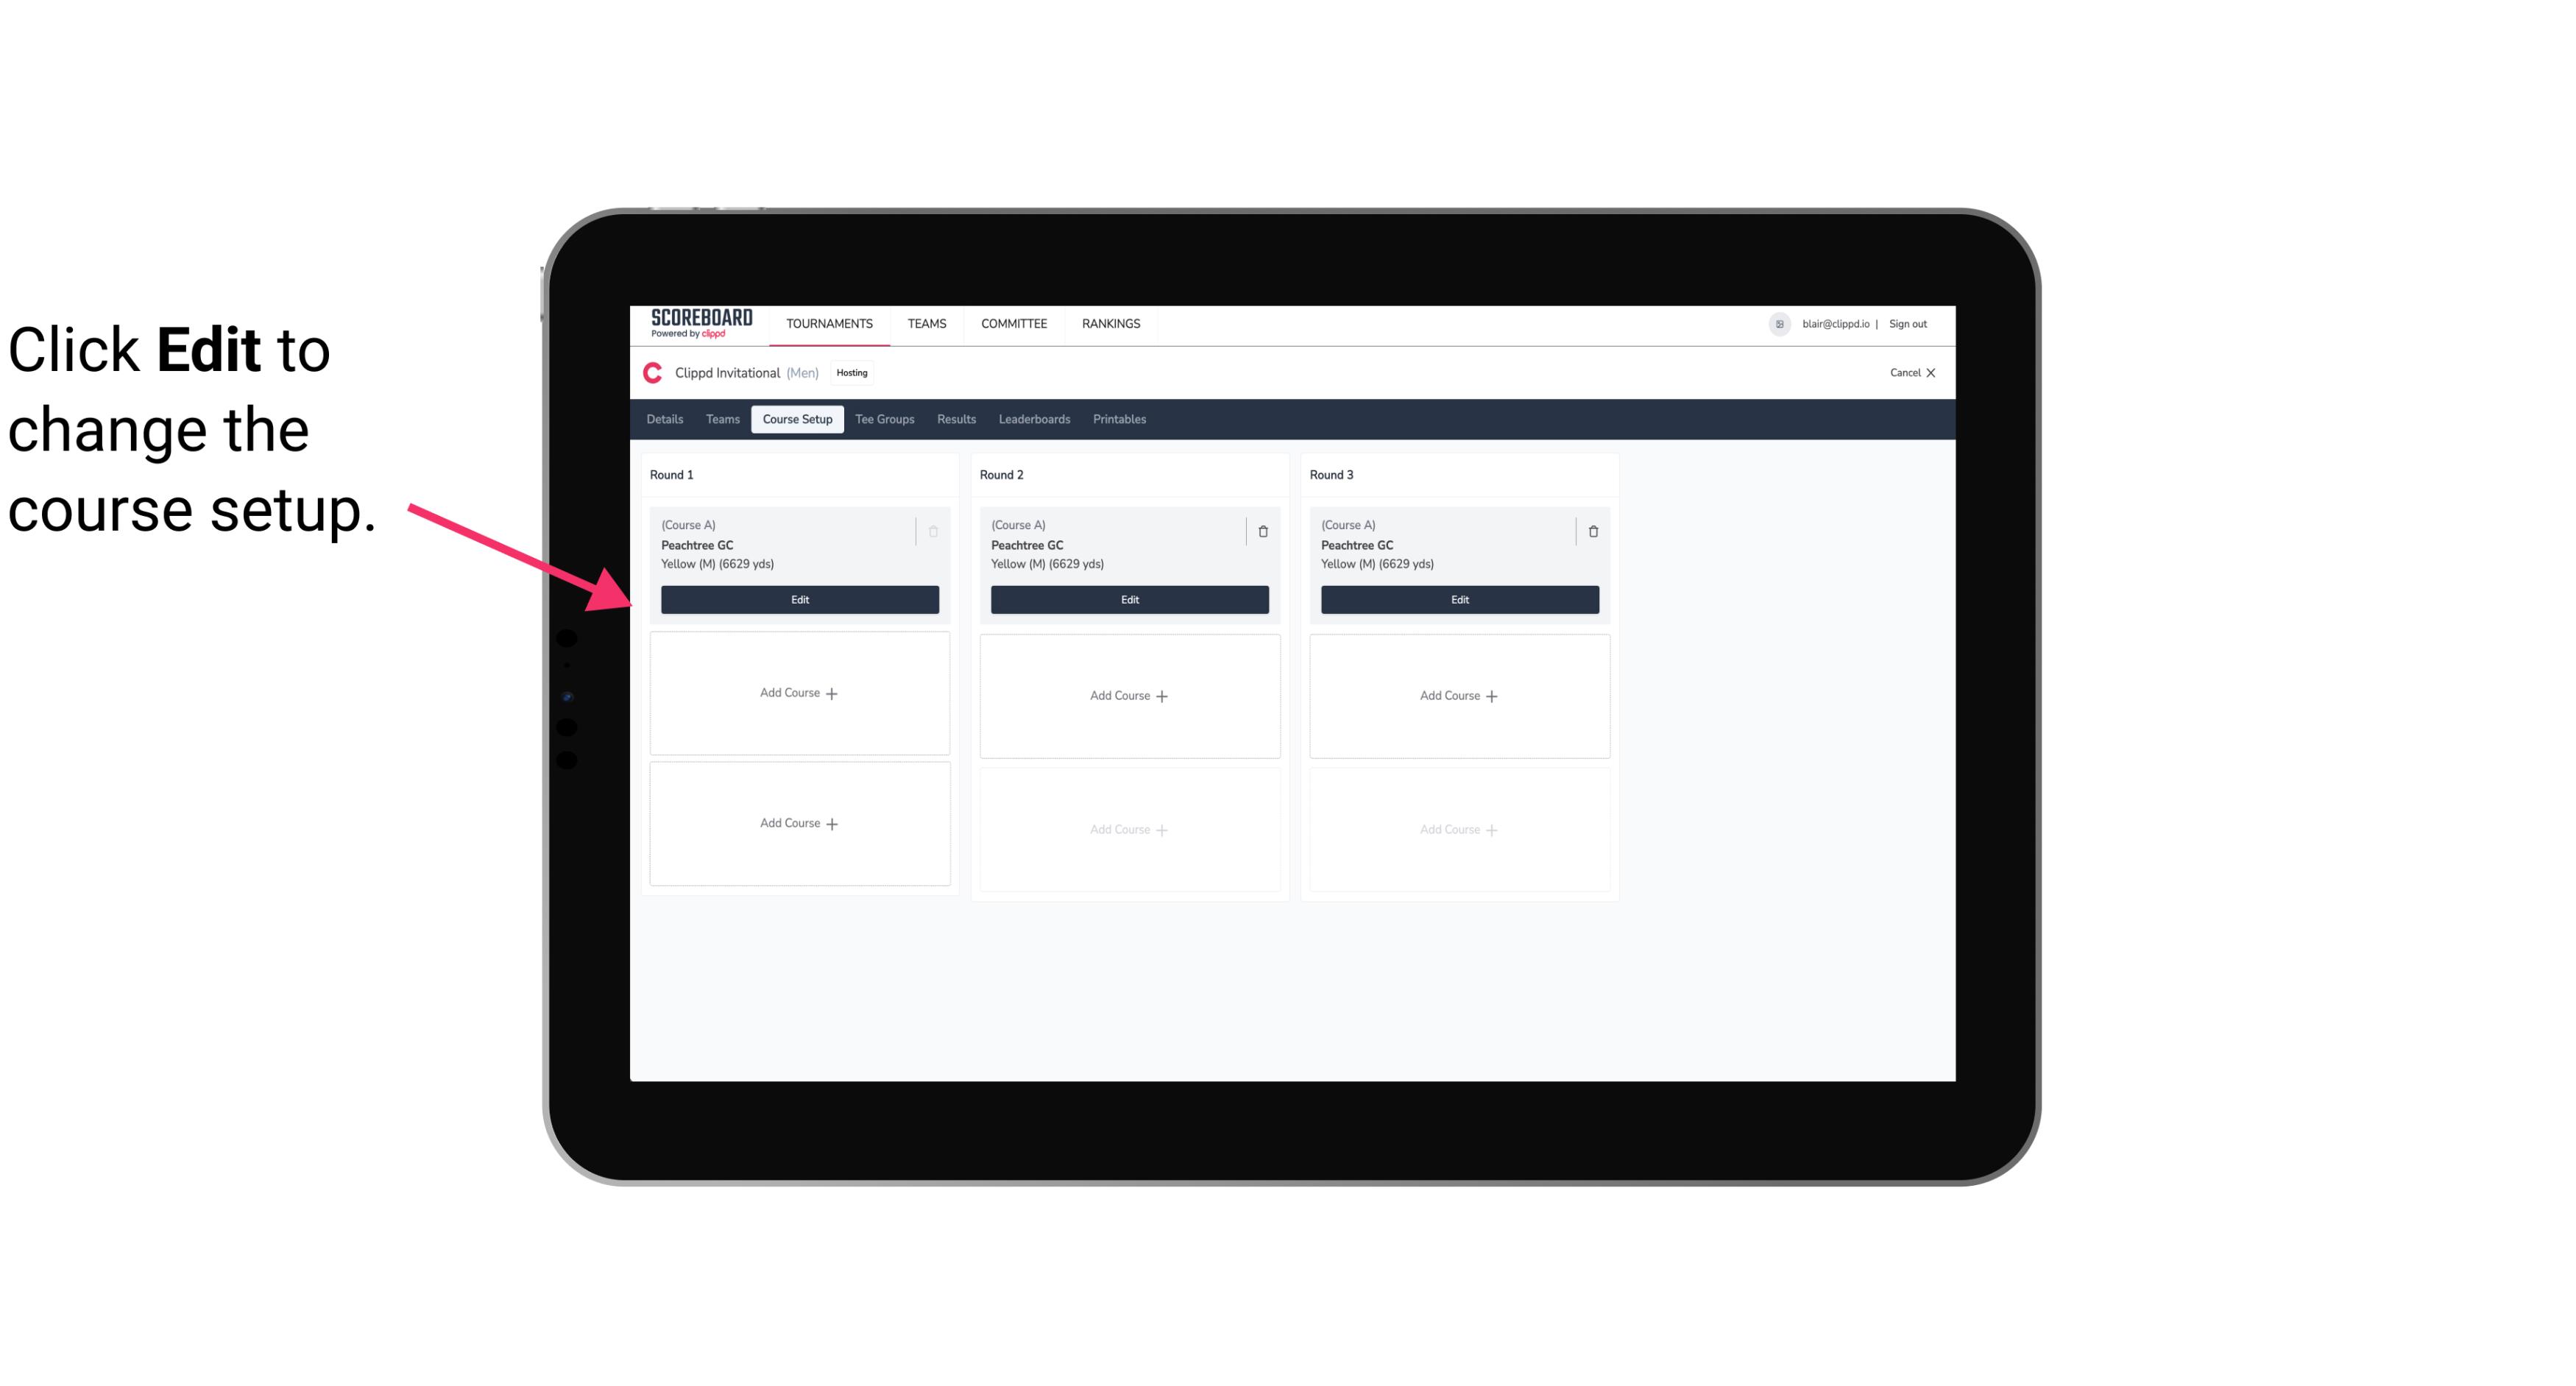Click the delete icon for Round 3 course
The width and height of the screenshot is (2576, 1386).
[x=1593, y=531]
